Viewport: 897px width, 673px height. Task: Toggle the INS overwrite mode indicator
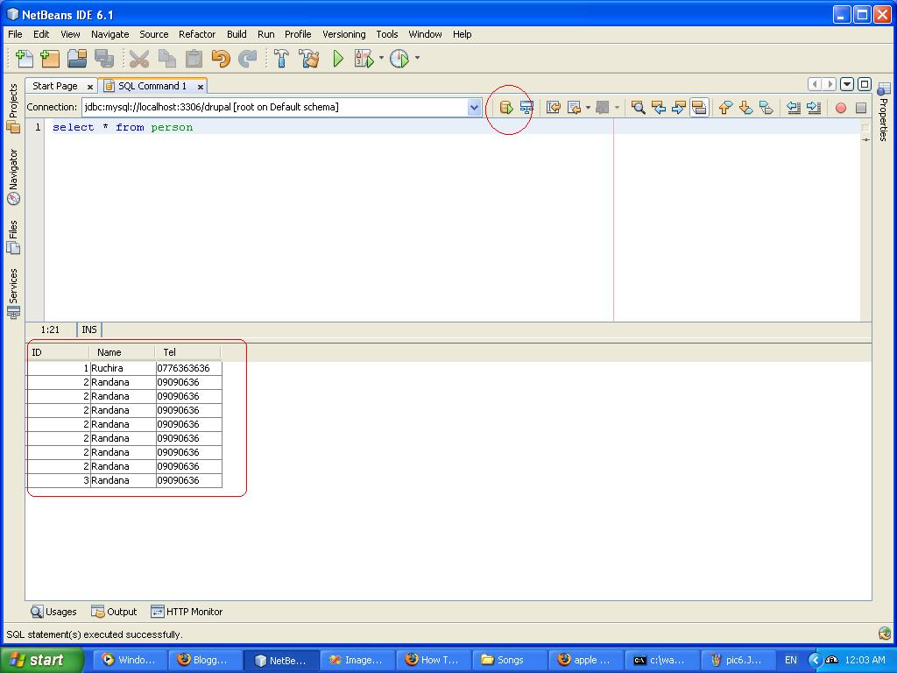(x=88, y=329)
